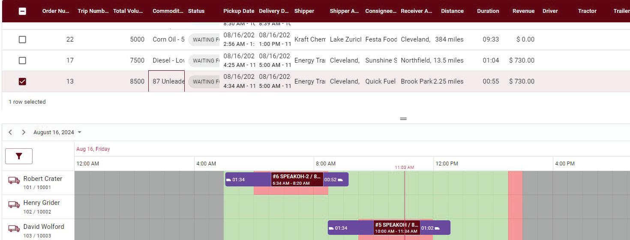
Task: Toggle the select-all header checkbox
Action: click(22, 11)
